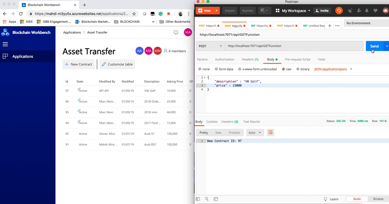
Task: Open new Chrome tab with plus
Action: click(84, 5)
